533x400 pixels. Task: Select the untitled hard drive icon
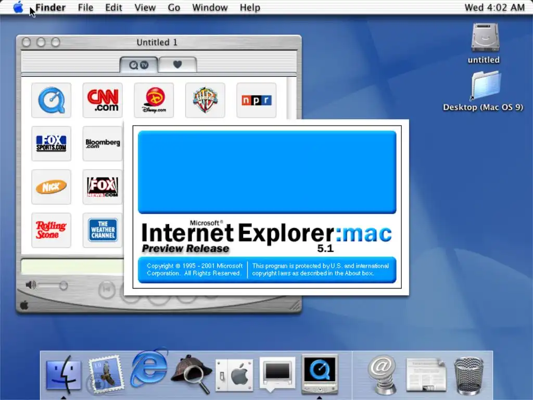pyautogui.click(x=485, y=37)
